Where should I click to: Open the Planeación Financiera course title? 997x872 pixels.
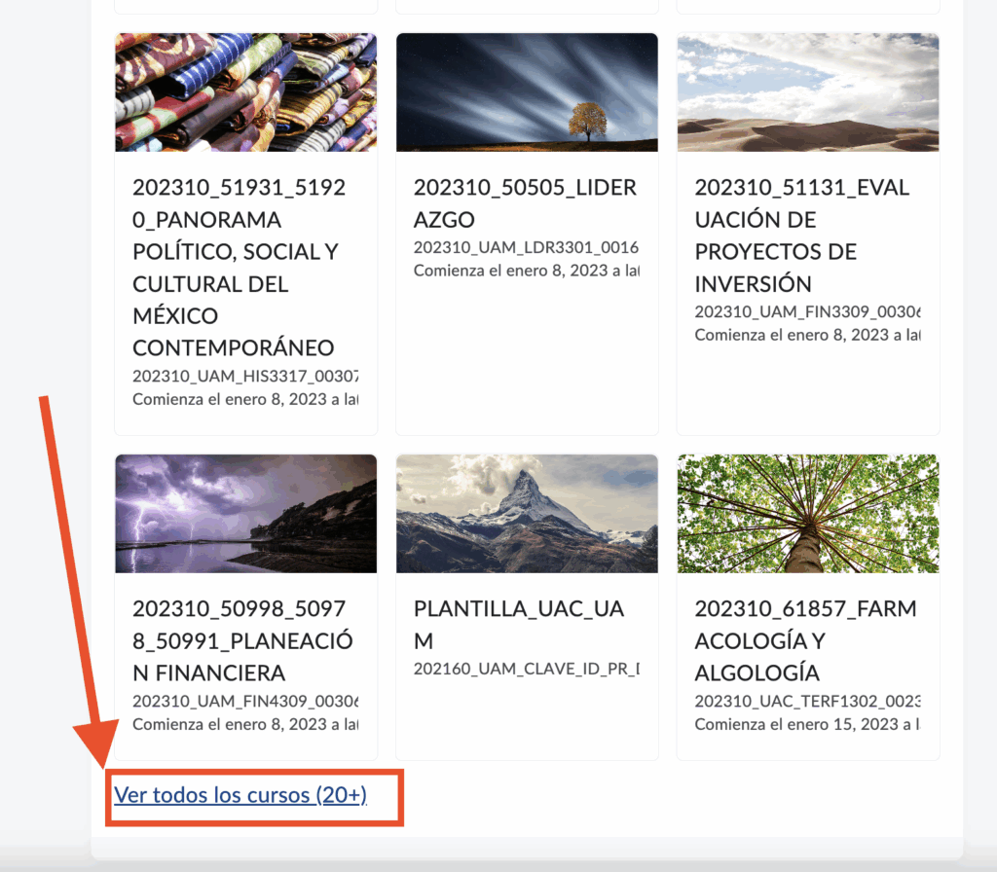pyautogui.click(x=242, y=640)
